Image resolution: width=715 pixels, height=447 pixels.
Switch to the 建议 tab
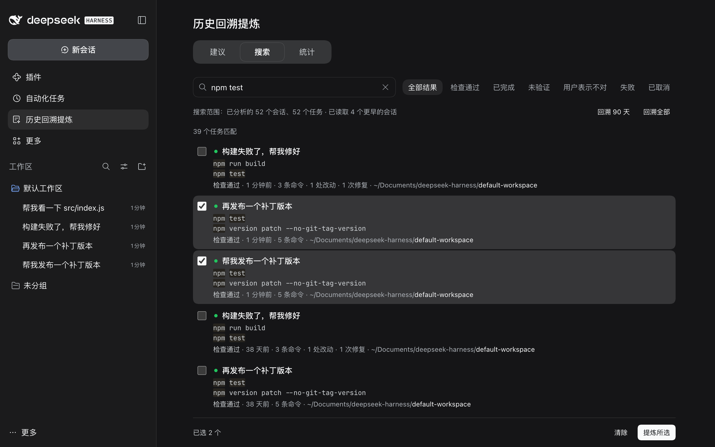coord(218,52)
